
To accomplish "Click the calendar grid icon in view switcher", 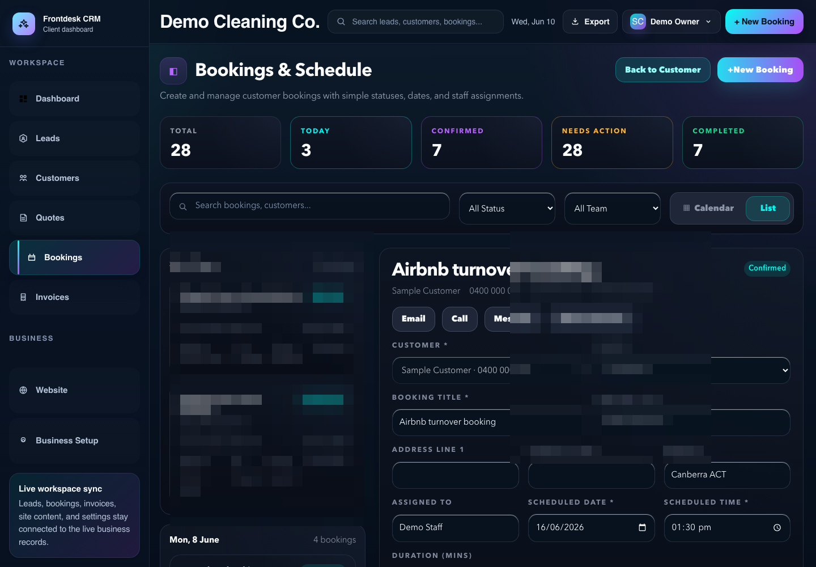I will click(x=686, y=208).
